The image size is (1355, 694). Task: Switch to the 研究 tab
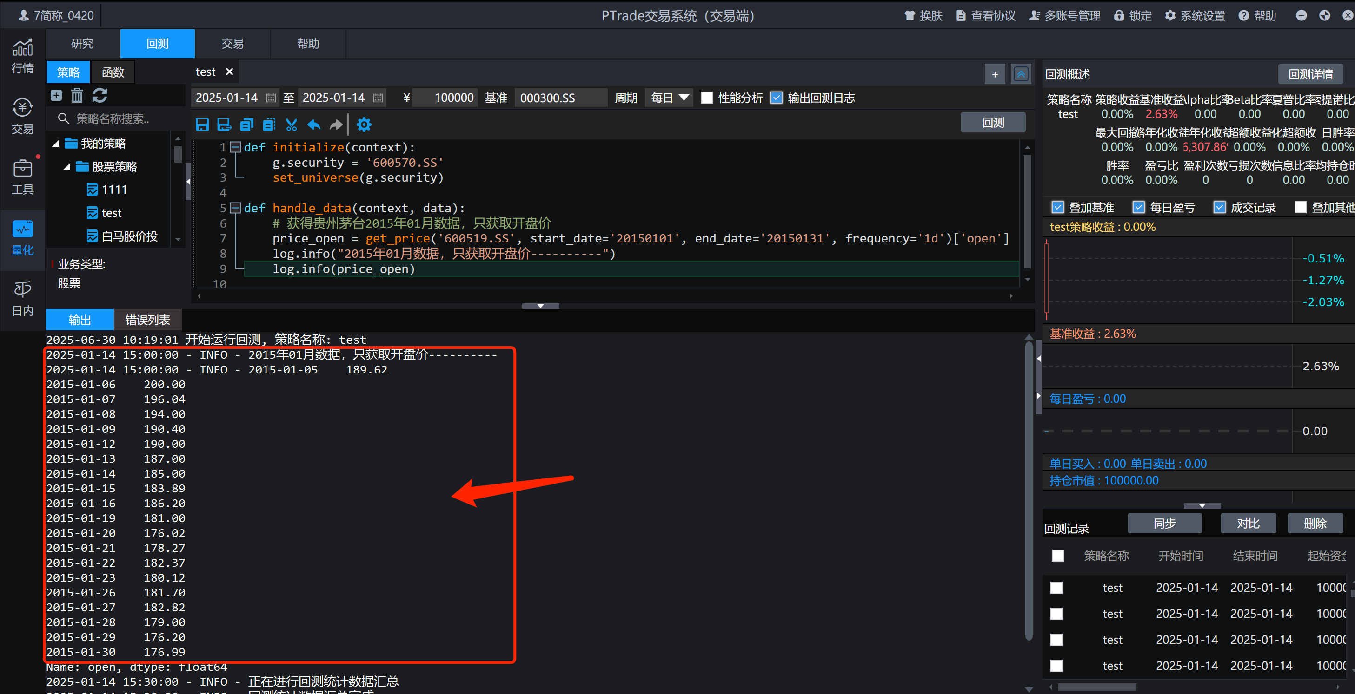[83, 44]
